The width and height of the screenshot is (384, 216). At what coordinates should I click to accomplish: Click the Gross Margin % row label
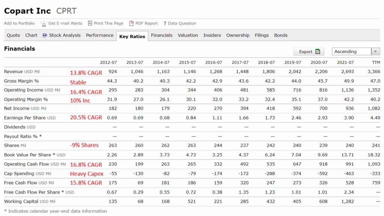(x=21, y=81)
